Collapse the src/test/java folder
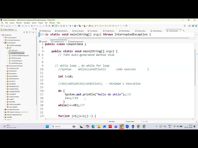Screen dimensions: 198x148 [x=3, y=43]
